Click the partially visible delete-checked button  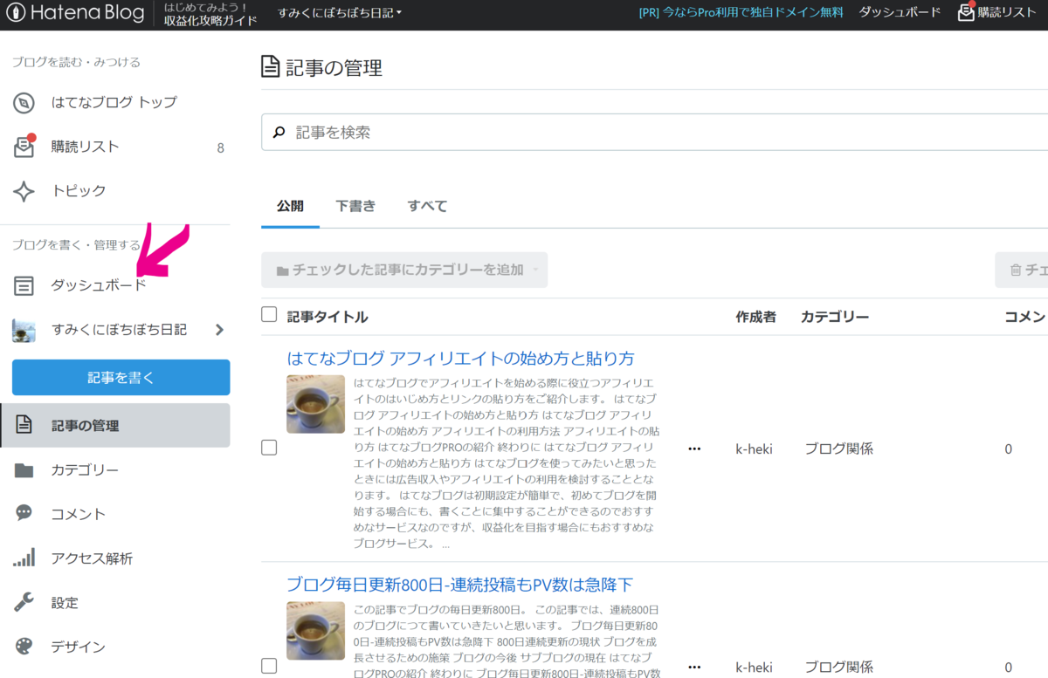coord(1022,271)
